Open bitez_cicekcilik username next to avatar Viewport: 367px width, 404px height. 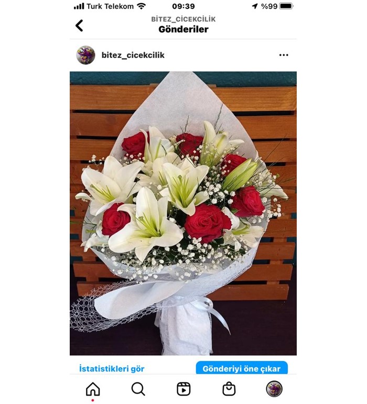click(x=133, y=55)
